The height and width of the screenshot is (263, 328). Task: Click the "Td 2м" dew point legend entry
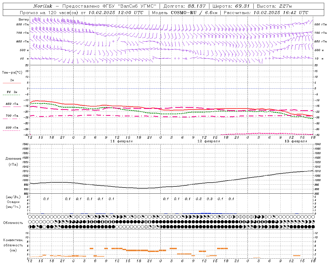point(12,92)
